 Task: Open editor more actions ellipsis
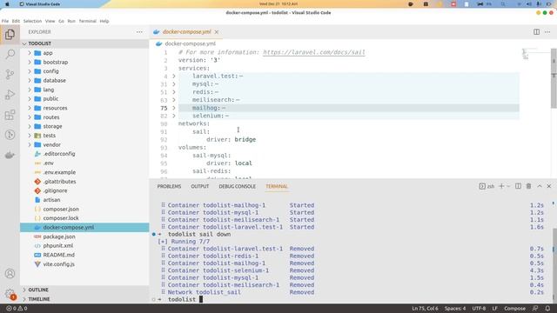(x=547, y=32)
